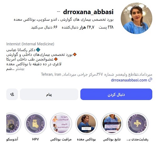Image resolution: width=157 pixels, height=143 pixels.
Task: Open the three-dot options menu beside username
Action: [58, 12]
